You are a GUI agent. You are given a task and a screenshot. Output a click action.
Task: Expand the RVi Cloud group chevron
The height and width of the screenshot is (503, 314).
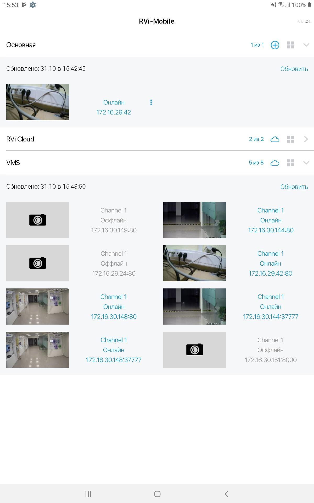[306, 139]
